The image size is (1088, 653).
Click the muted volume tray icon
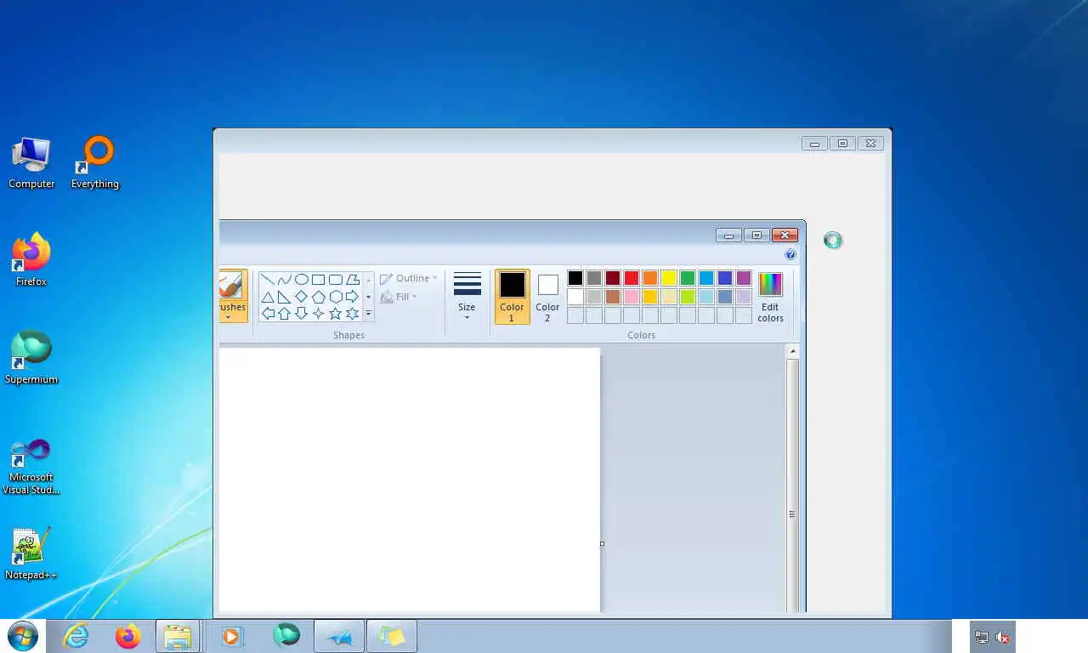tap(1003, 637)
